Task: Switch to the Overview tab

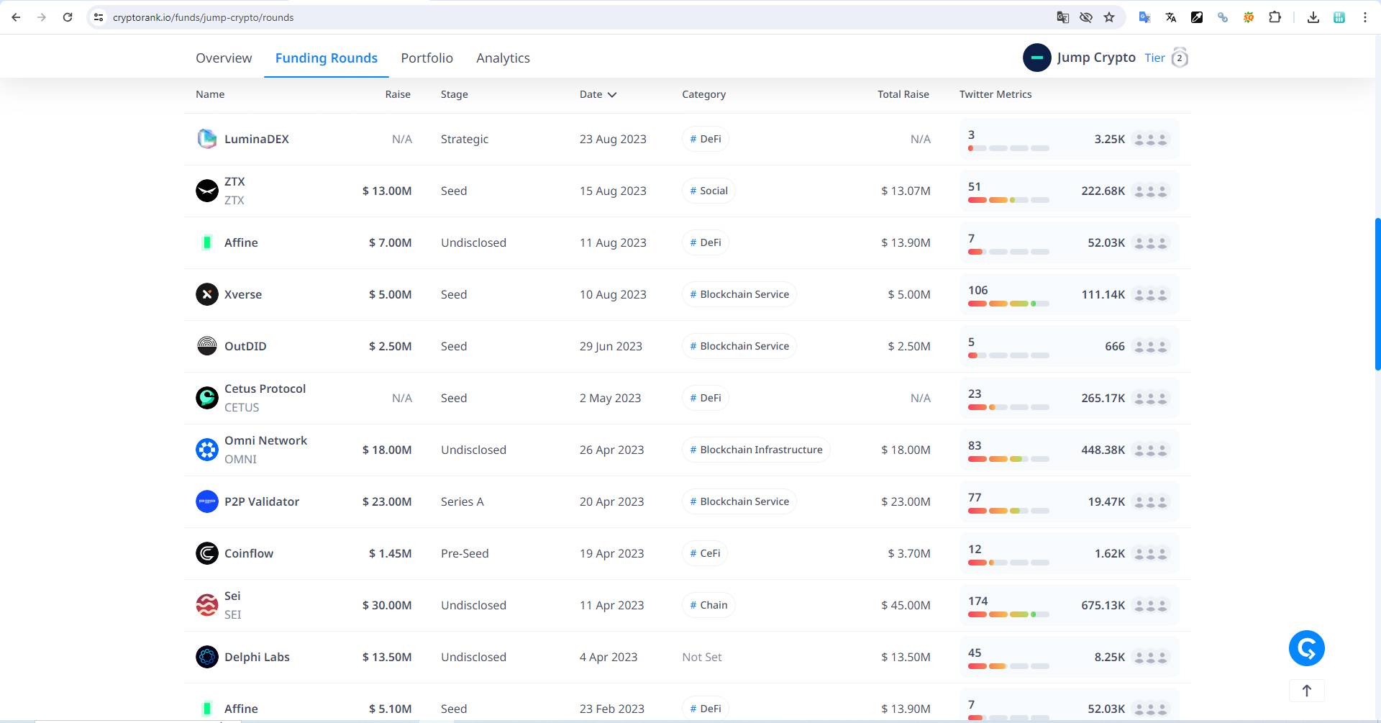Action: pos(224,58)
